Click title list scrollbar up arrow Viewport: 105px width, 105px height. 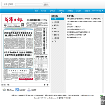coord(103,18)
